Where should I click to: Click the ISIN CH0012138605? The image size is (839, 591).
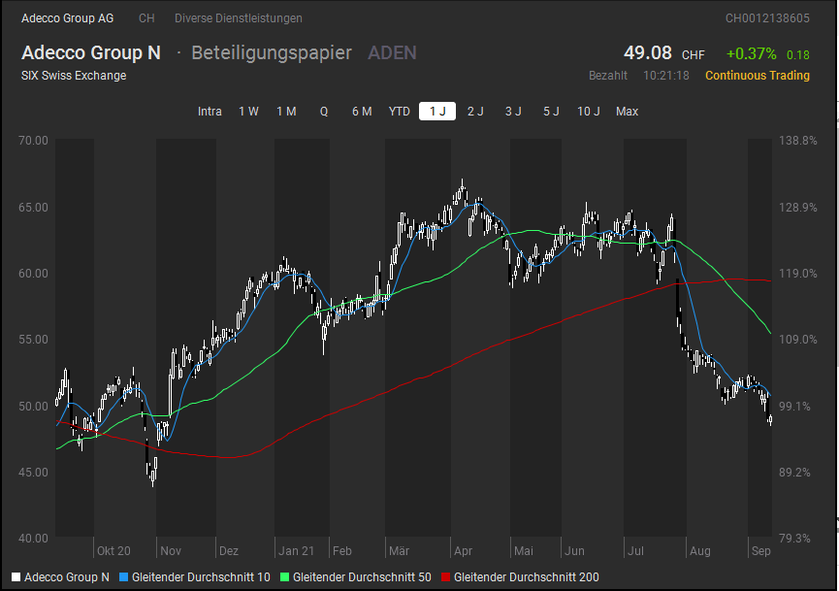point(766,17)
